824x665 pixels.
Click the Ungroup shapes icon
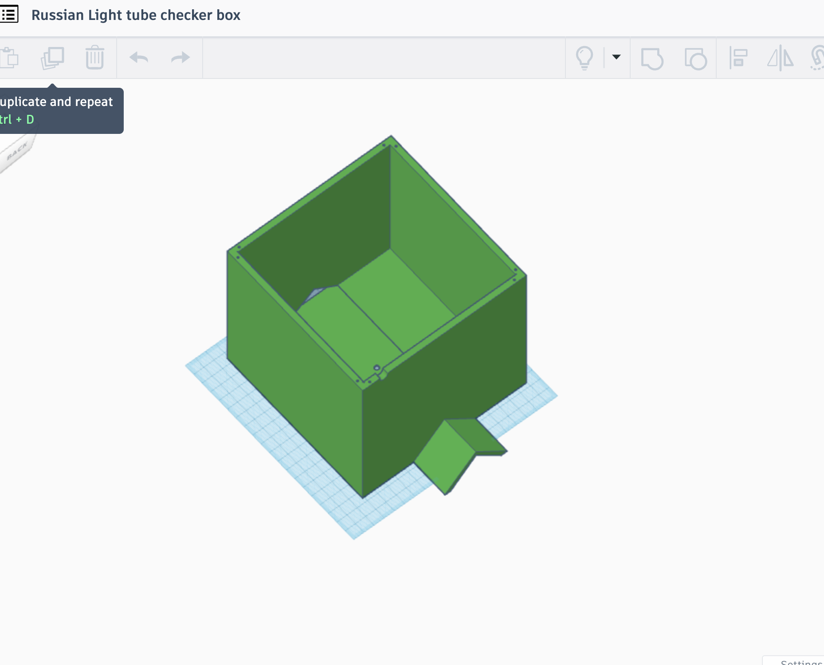coord(695,59)
